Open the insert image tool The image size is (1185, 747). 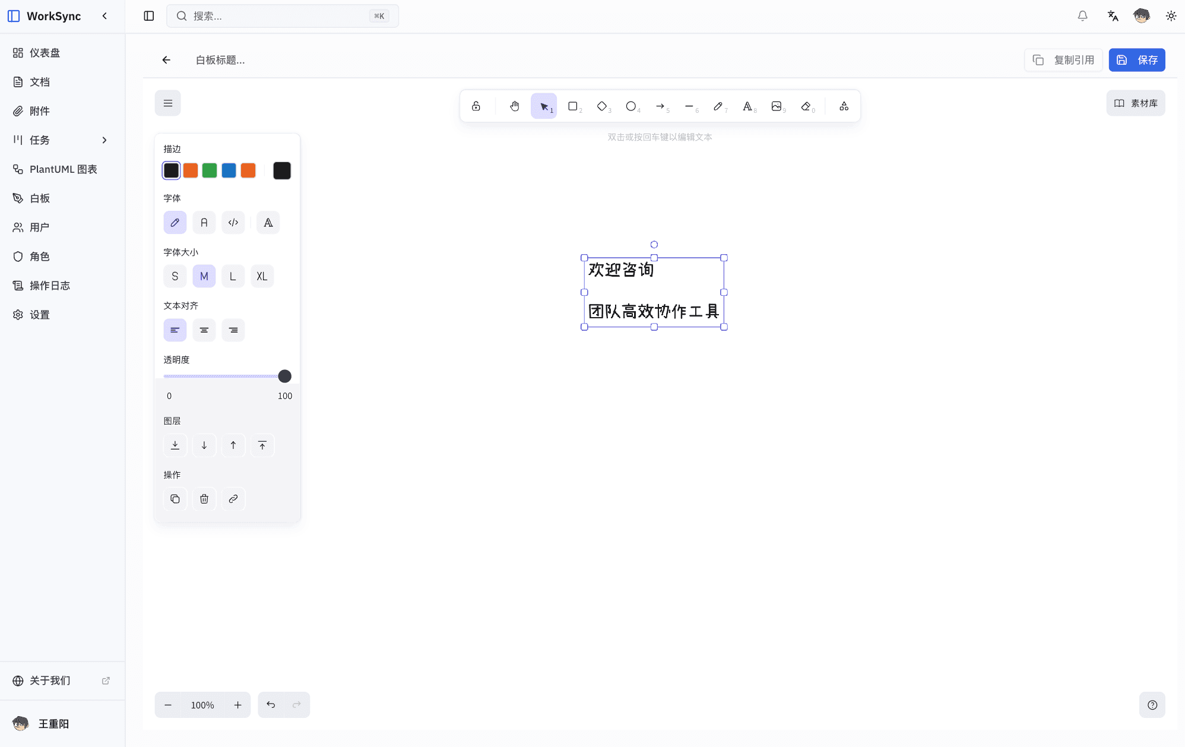pos(777,106)
